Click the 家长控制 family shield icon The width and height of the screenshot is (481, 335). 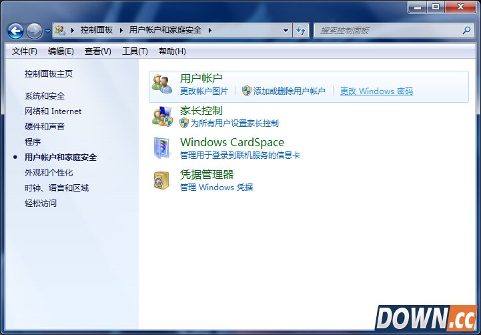click(x=162, y=116)
